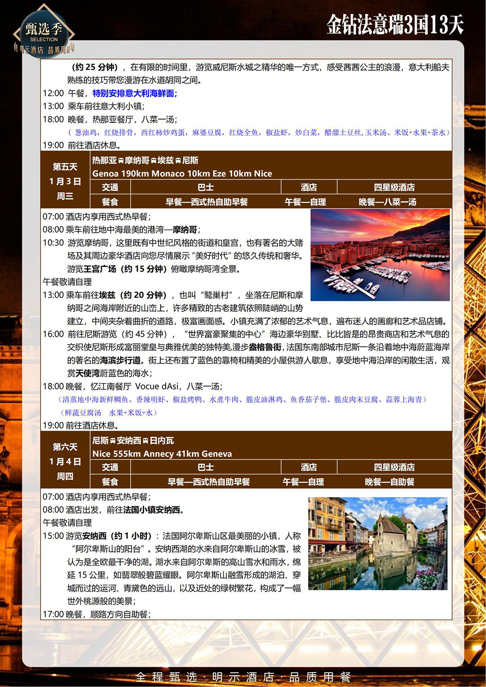The height and width of the screenshot is (687, 486).
Task: Click the bold text （约25分钟） at top
Action: pos(95,67)
